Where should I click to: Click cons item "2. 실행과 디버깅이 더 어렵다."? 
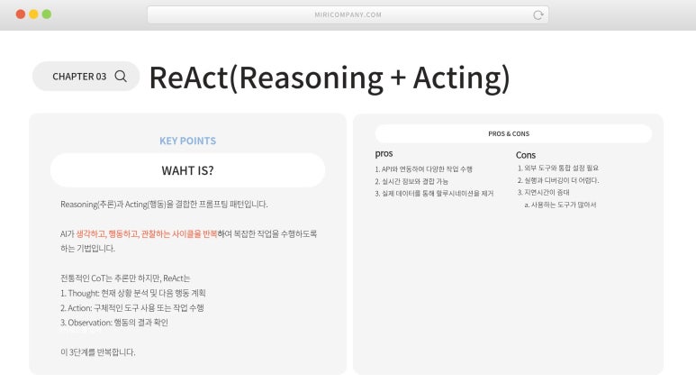pyautogui.click(x=558, y=180)
